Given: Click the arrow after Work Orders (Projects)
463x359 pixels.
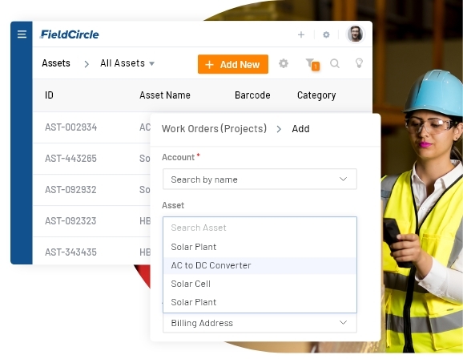Looking at the screenshot, I should tap(279, 129).
